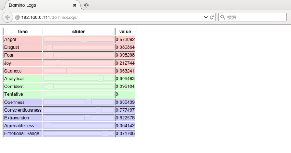Click the value 0.573092
Image resolution: width=291 pixels, height=153 pixels.
coord(125,40)
